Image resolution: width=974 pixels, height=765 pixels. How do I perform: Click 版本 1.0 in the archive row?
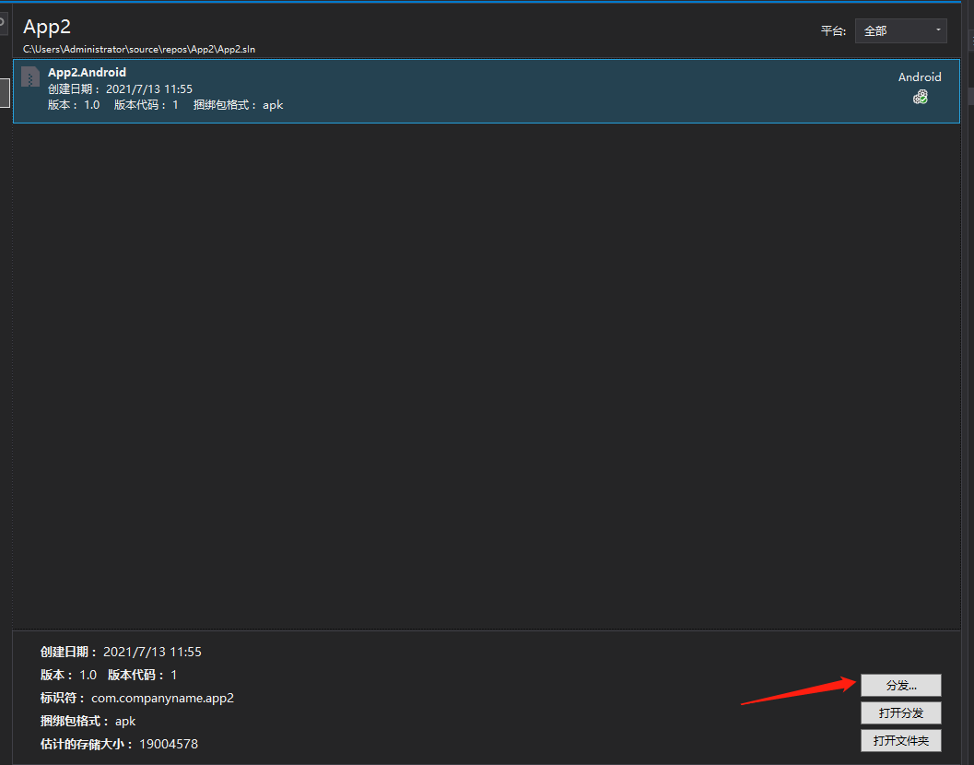(74, 105)
